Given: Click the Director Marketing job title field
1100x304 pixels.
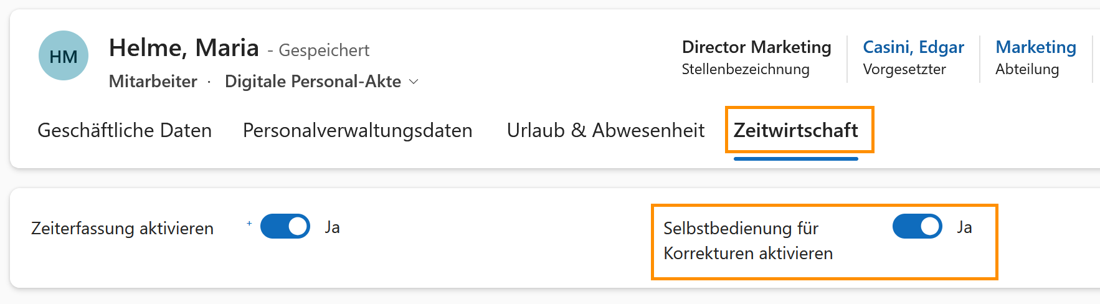Looking at the screenshot, I should 756,47.
